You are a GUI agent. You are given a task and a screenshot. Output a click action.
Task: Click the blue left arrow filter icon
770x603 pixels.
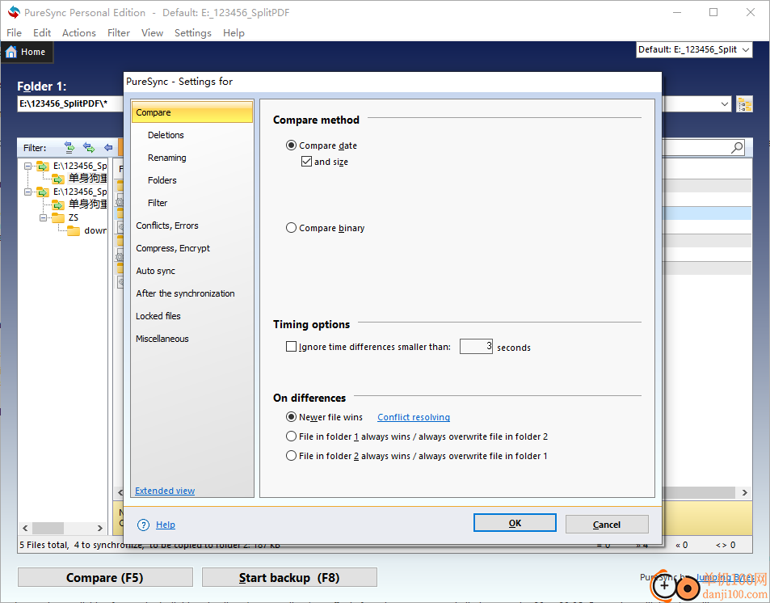coord(108,147)
